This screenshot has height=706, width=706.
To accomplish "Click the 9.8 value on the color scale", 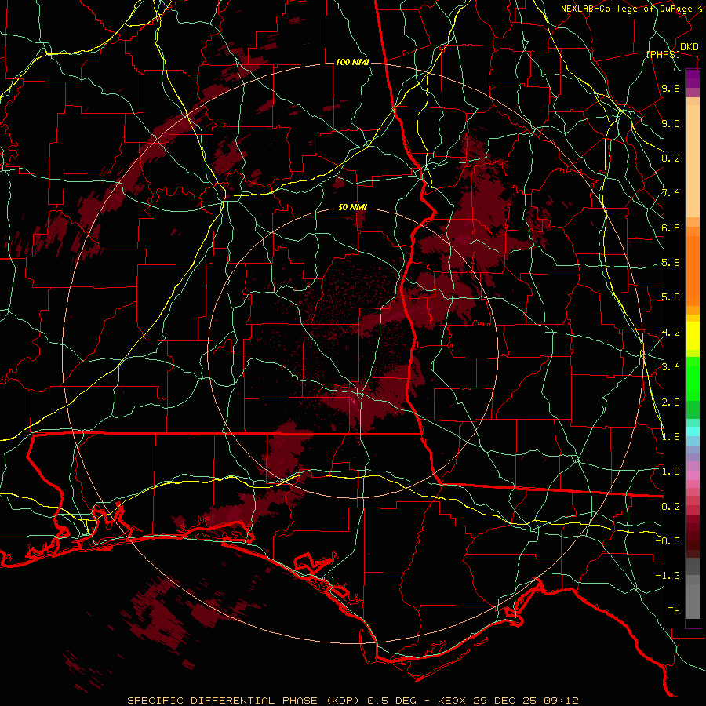I will (671, 88).
